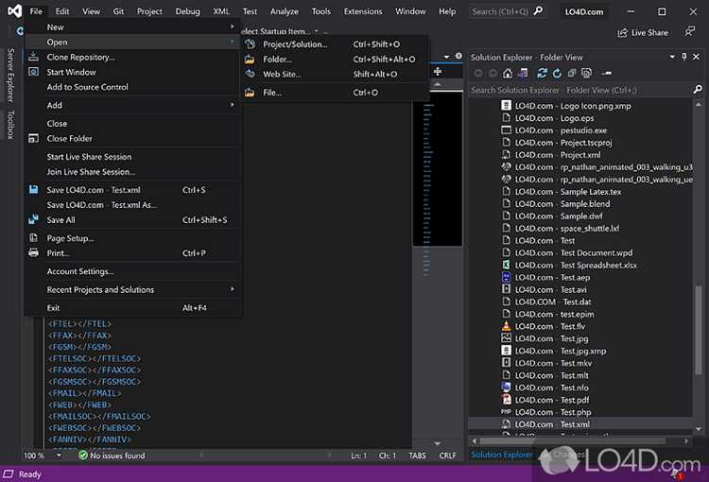
Task: Open the feedback icon beside Live Share
Action: click(689, 31)
